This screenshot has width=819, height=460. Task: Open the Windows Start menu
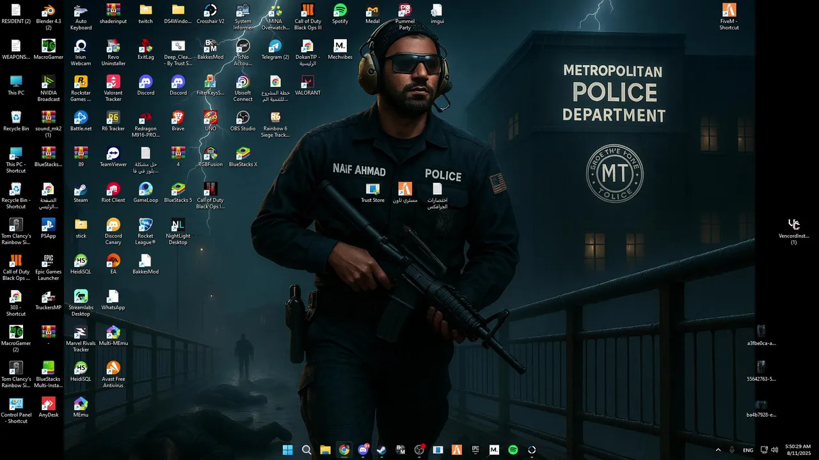(288, 450)
